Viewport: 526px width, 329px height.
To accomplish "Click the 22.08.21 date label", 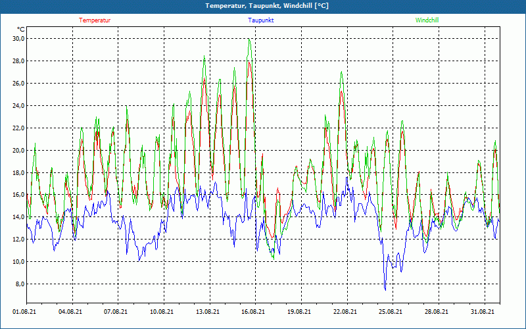I will (x=345, y=312).
